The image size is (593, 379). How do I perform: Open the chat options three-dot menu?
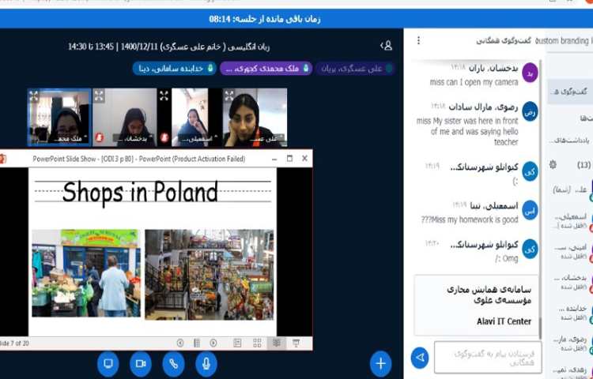(x=418, y=40)
